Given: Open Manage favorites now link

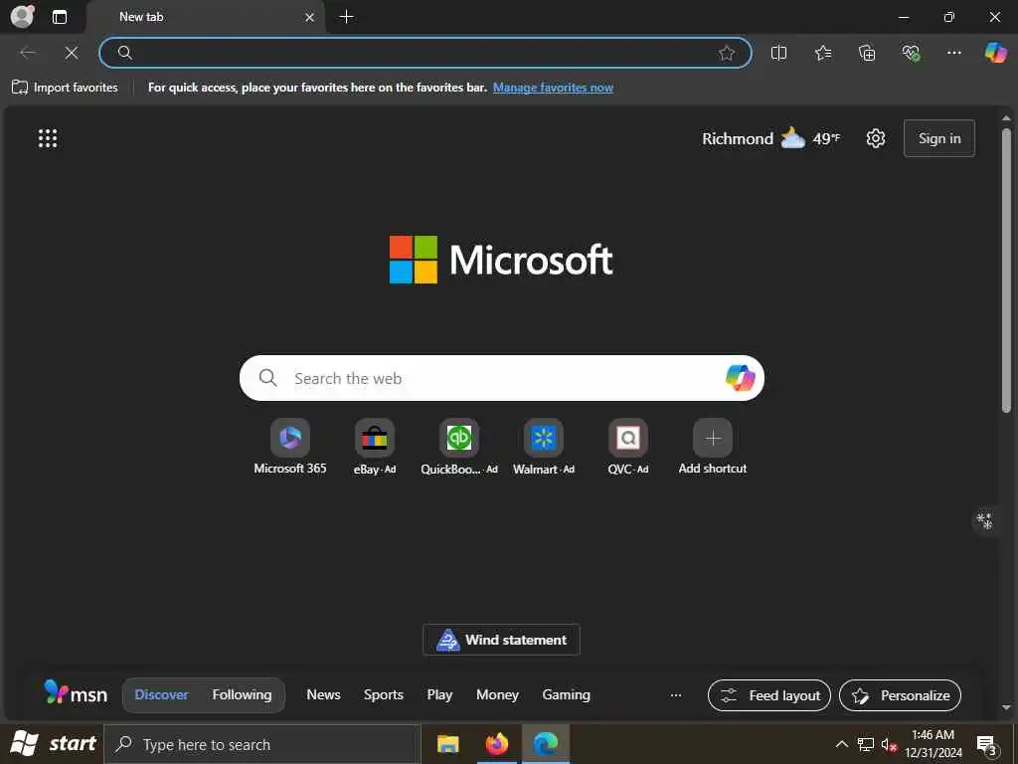Looking at the screenshot, I should tap(553, 88).
